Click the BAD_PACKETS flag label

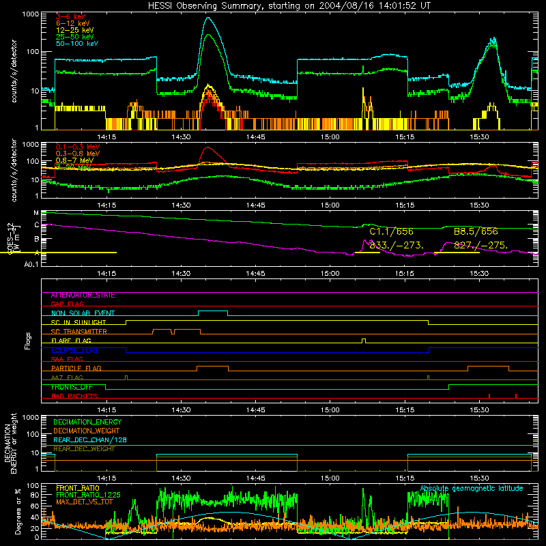coord(74,396)
